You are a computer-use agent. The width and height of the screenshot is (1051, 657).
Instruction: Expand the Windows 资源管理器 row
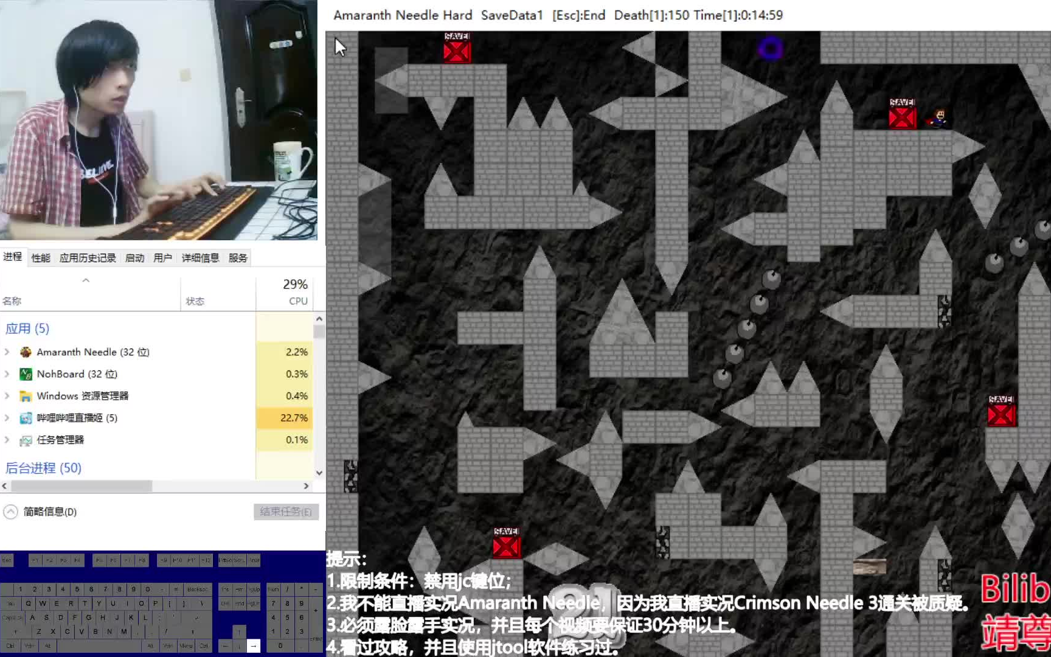tap(7, 396)
